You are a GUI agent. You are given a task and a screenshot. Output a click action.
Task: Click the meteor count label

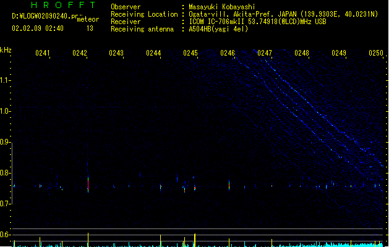click(x=88, y=19)
